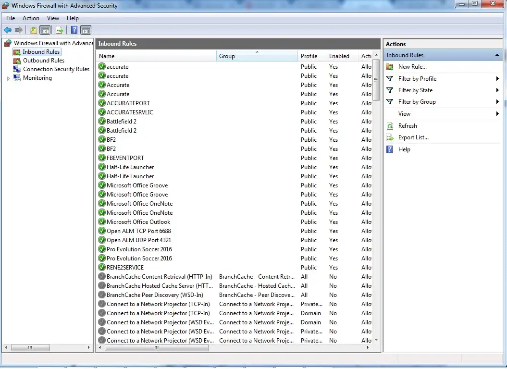Open the Help menu in menu bar

click(73, 18)
